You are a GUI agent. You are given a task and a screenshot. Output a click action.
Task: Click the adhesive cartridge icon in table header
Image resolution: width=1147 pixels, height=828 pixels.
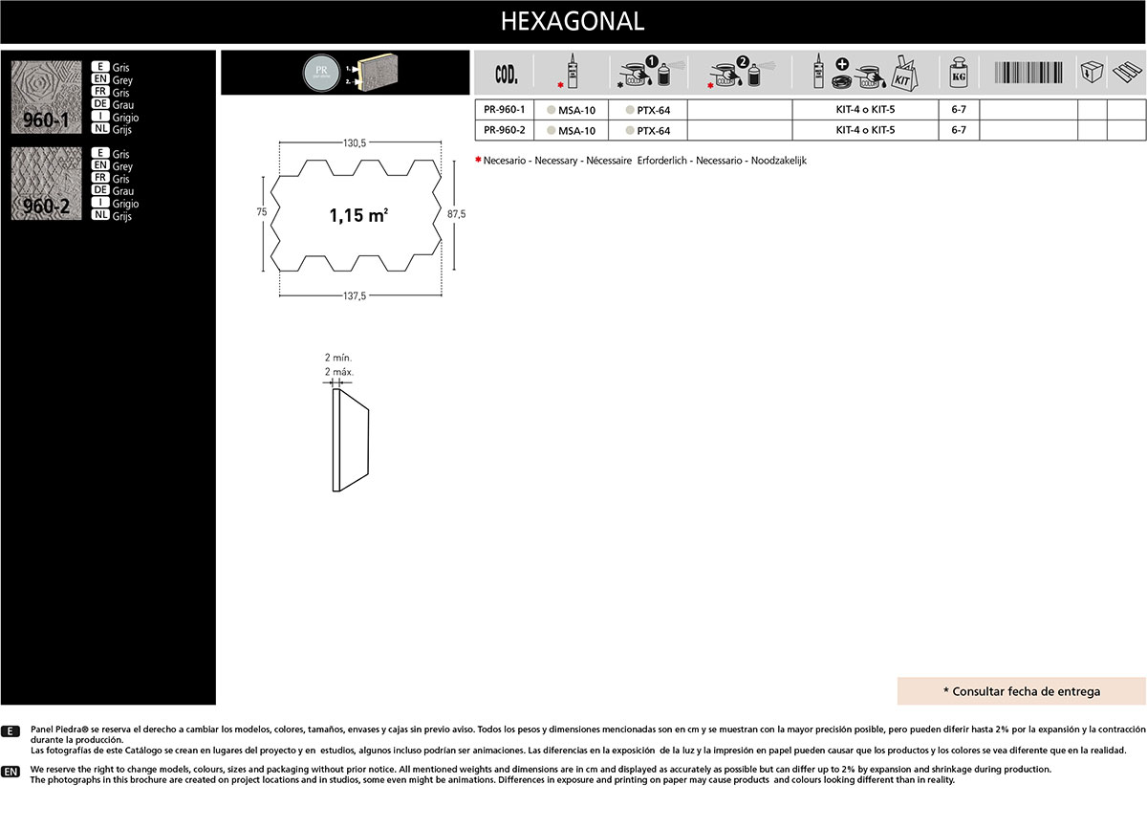tap(572, 72)
